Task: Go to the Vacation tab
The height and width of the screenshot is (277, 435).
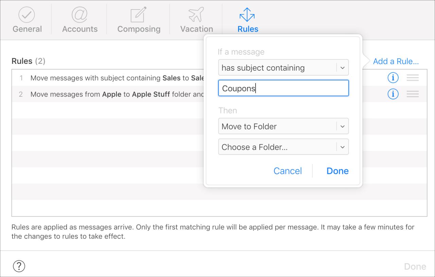Action: (x=196, y=20)
